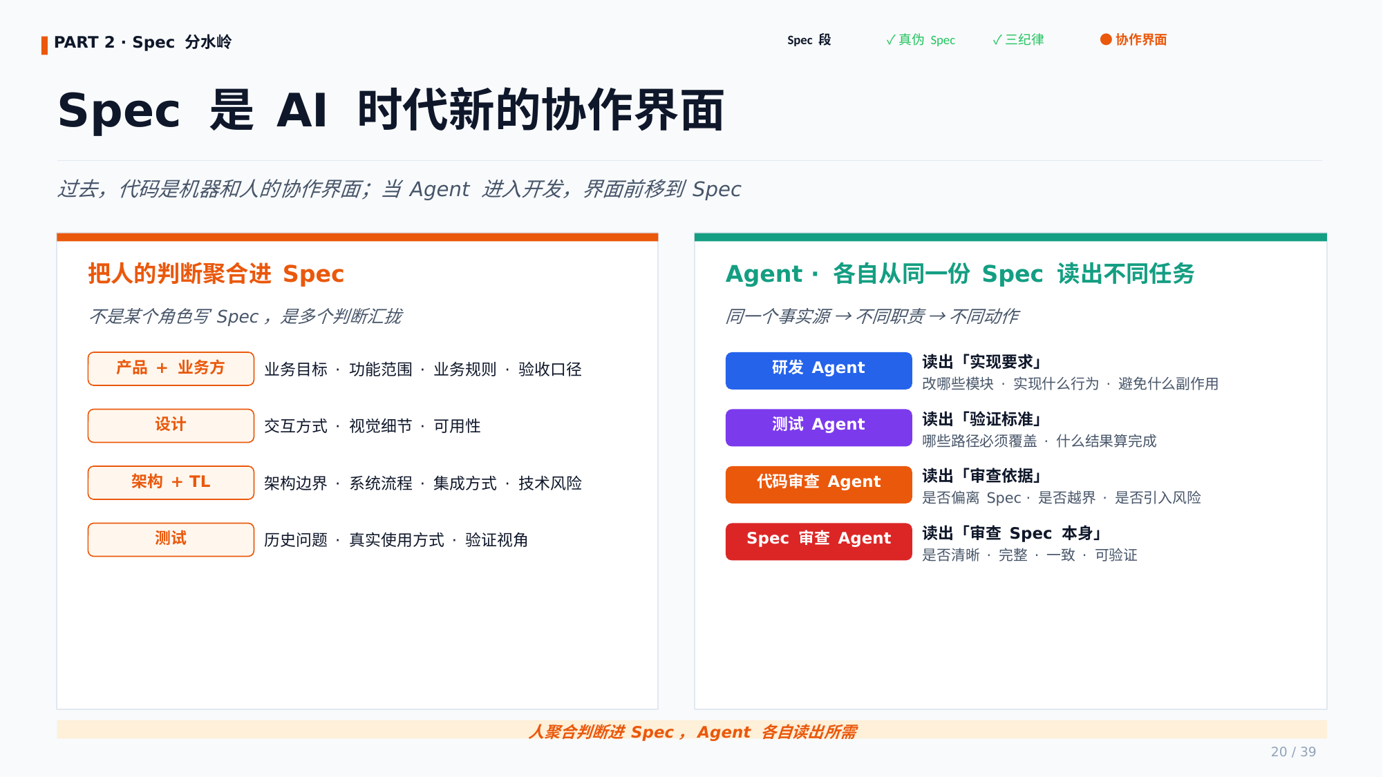Image resolution: width=1383 pixels, height=777 pixels.
Task: Click the purple '测试 Agent' badge
Action: click(818, 427)
